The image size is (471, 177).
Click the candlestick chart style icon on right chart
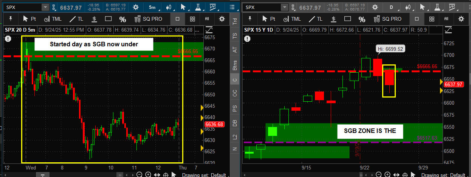click(x=407, y=7)
